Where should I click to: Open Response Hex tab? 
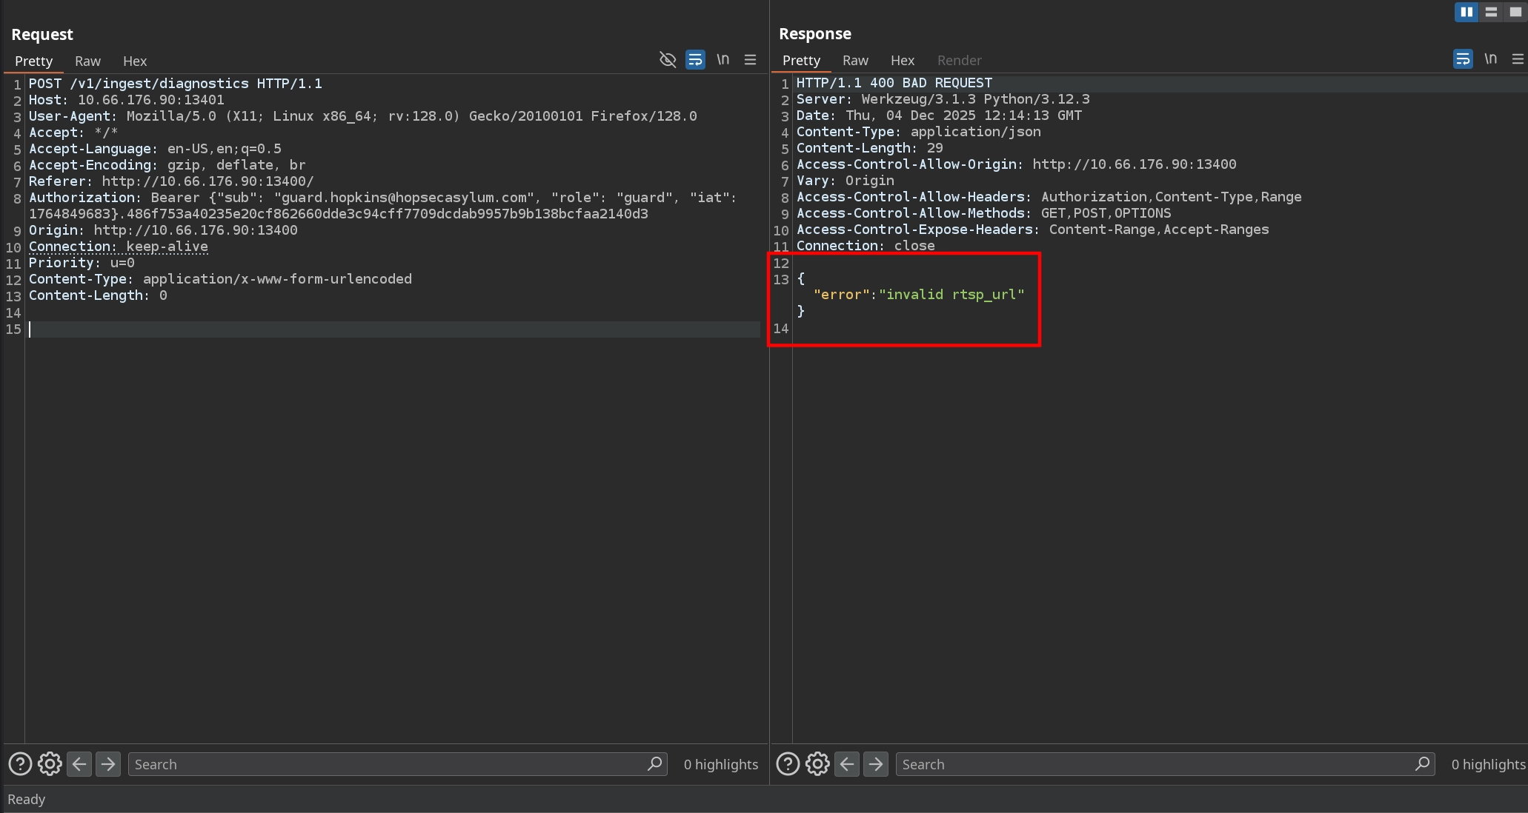click(x=902, y=60)
